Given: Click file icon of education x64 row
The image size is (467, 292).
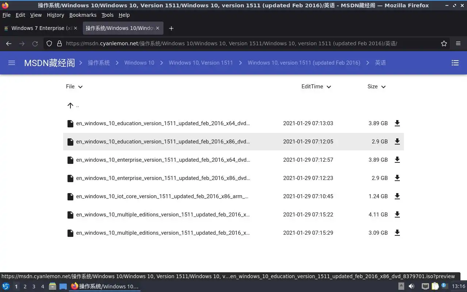Looking at the screenshot, I should [70, 123].
